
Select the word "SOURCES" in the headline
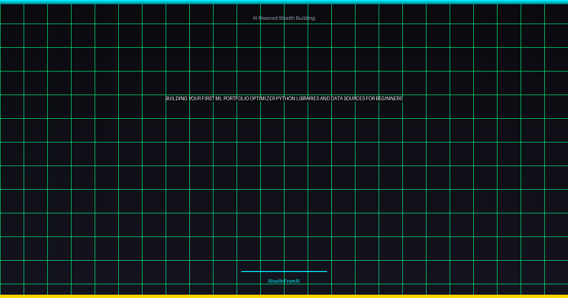pyautogui.click(x=355, y=98)
